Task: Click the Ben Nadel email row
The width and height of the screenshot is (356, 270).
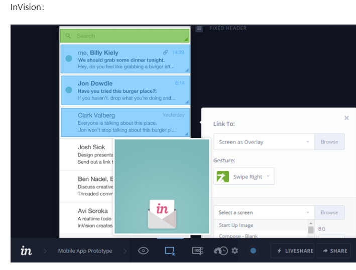Action: click(x=86, y=186)
